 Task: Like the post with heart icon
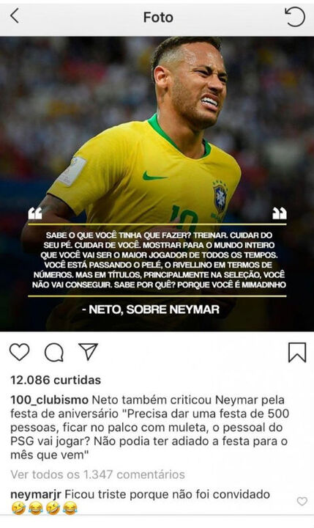point(20,352)
